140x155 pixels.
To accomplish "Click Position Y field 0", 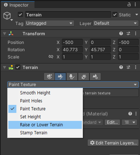I will [100, 42].
